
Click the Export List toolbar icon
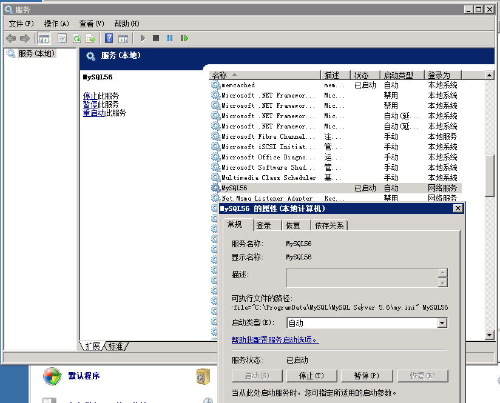pos(90,39)
